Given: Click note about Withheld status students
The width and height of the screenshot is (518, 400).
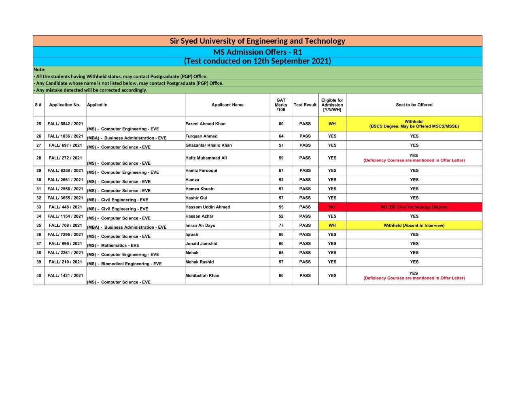Looking at the screenshot, I should click(x=121, y=77).
